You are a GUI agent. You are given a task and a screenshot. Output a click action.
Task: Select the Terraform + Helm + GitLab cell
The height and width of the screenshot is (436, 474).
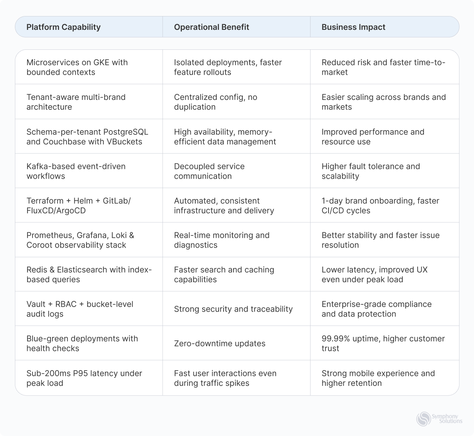pos(89,205)
